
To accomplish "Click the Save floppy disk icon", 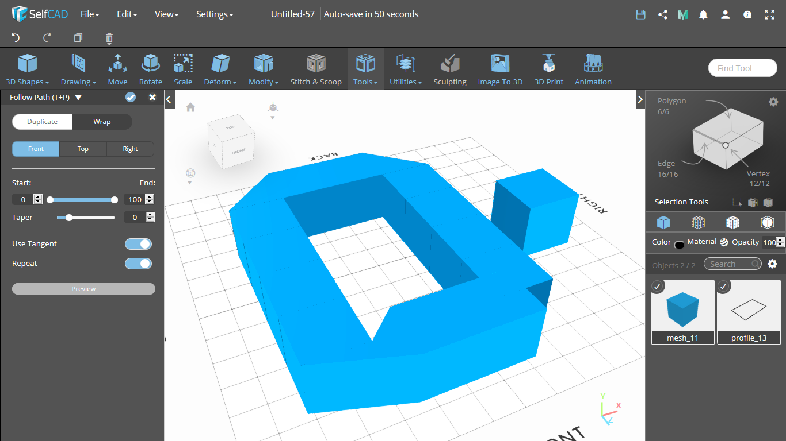I will (x=640, y=15).
